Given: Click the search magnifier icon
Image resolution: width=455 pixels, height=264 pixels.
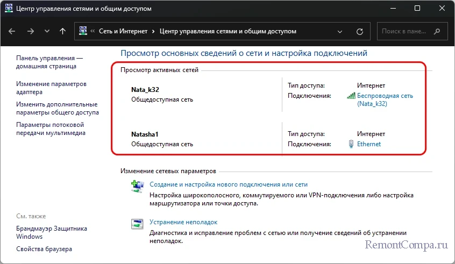Looking at the screenshot, I should 437,31.
